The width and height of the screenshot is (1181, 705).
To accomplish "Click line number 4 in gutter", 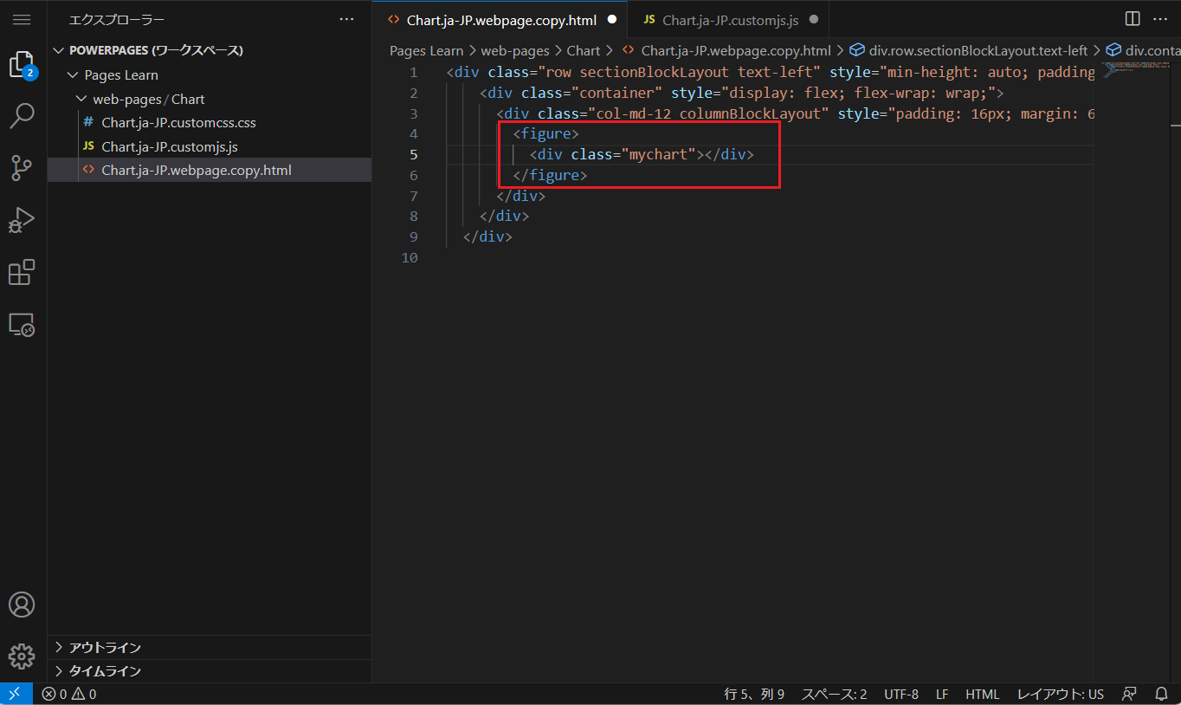I will pyautogui.click(x=413, y=133).
